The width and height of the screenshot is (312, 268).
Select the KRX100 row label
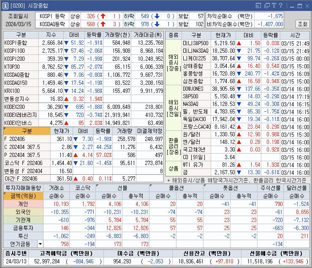[x=21, y=91]
